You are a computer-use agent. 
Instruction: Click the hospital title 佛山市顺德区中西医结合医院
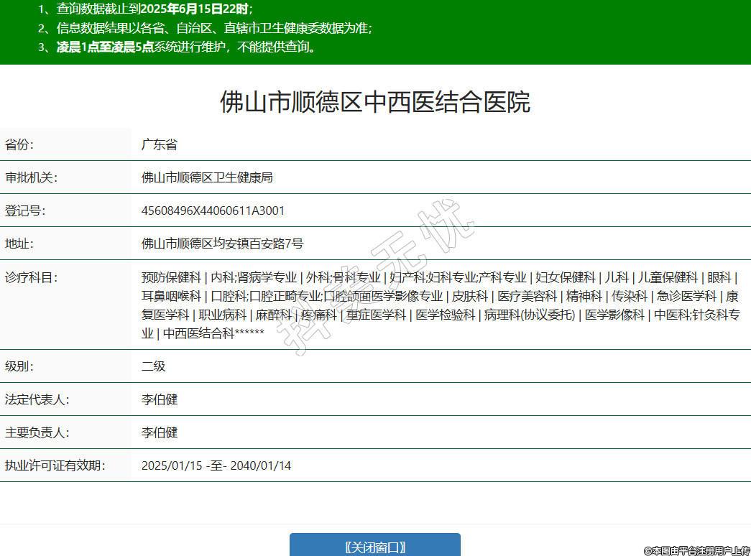pyautogui.click(x=374, y=102)
